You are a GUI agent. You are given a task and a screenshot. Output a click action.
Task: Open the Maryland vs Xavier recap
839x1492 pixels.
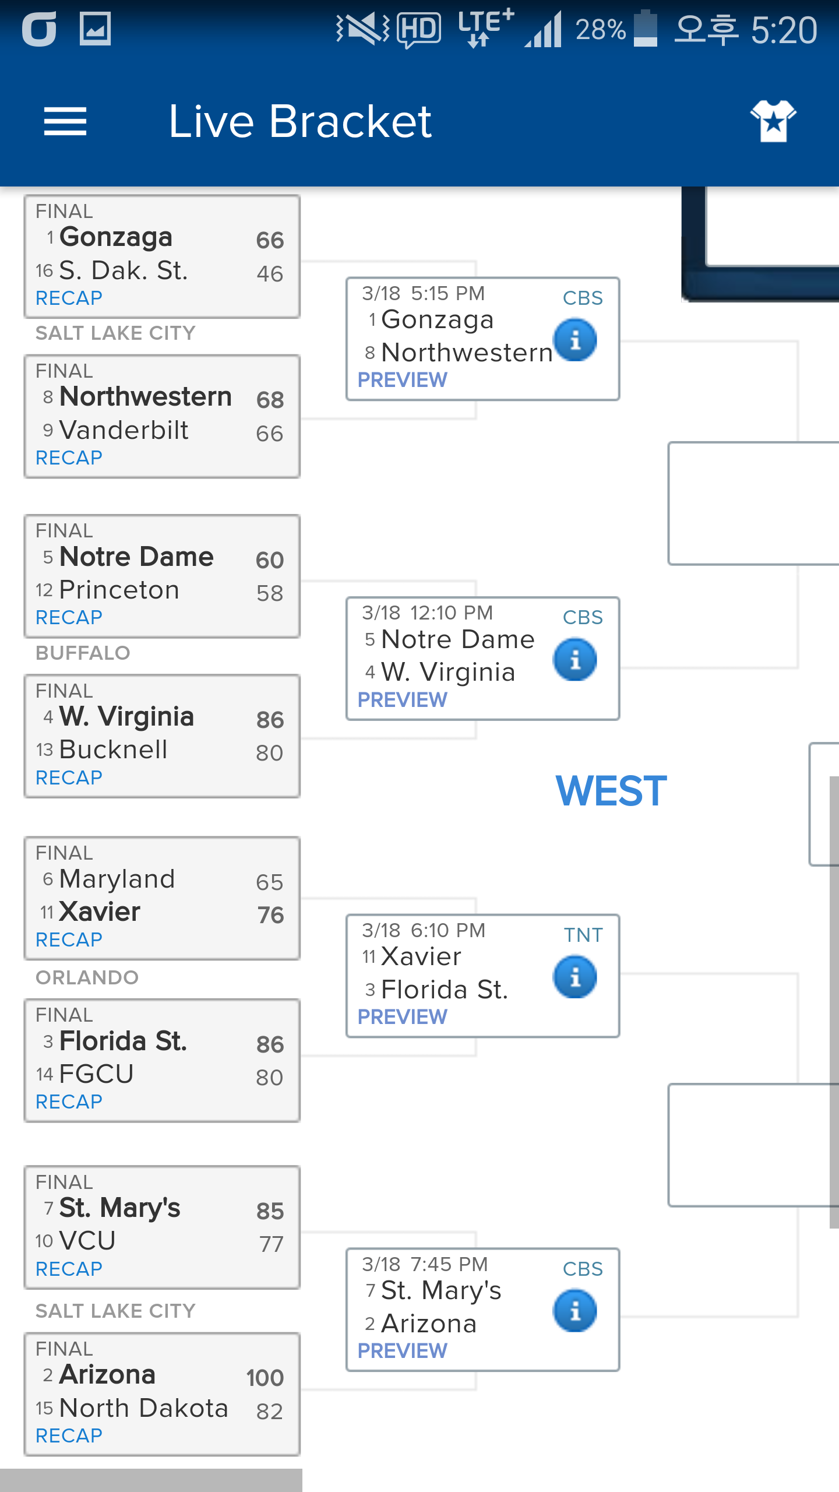tap(69, 939)
